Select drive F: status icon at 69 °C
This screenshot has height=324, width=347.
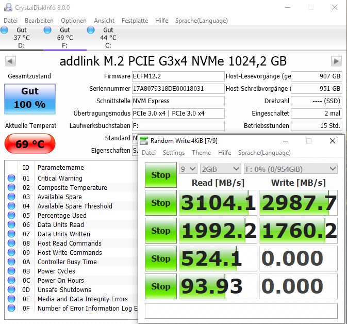click(x=47, y=30)
